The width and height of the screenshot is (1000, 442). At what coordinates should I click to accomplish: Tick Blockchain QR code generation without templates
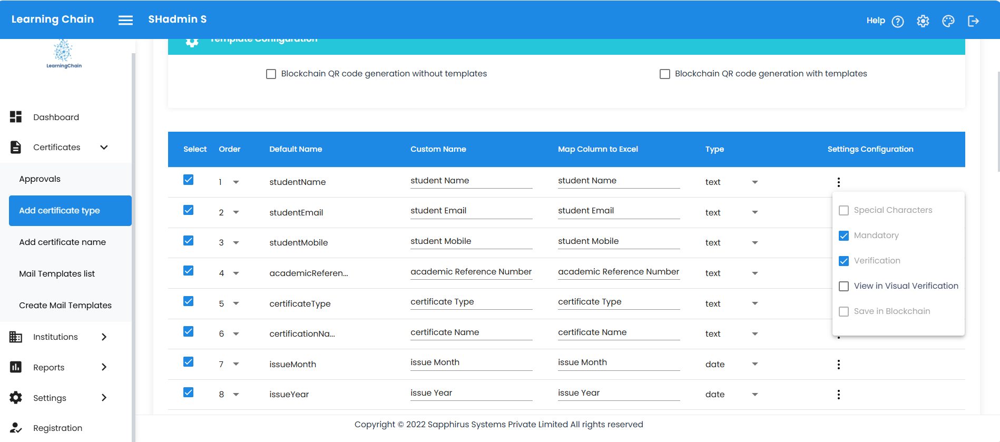(x=271, y=74)
